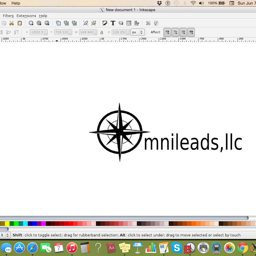Pick the bright green color swatch
The width and height of the screenshot is (256, 256).
point(16,224)
